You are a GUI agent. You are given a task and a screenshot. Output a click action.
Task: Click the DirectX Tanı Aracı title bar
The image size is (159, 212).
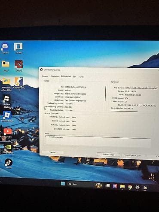point(99,70)
